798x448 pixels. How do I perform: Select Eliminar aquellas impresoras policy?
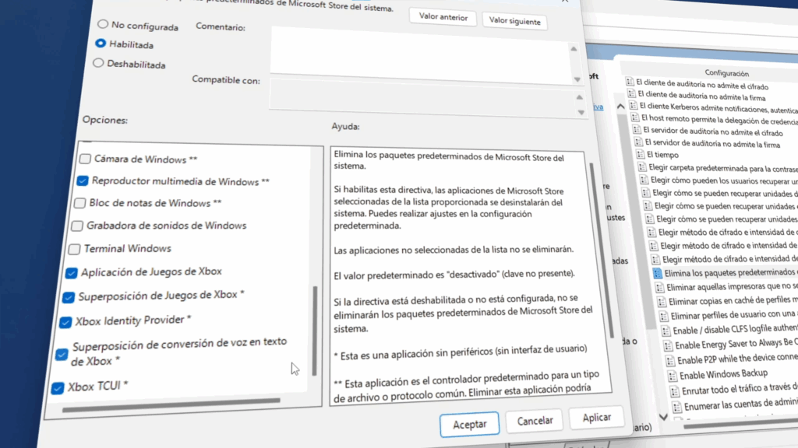point(732,286)
